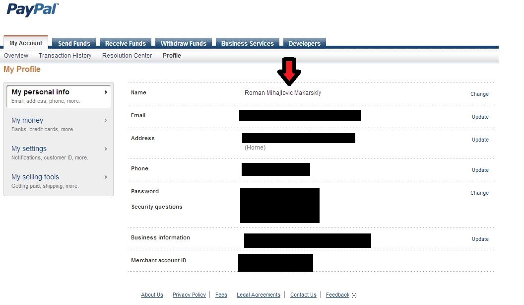
Task: Click the My Profile heading
Action: [22, 69]
